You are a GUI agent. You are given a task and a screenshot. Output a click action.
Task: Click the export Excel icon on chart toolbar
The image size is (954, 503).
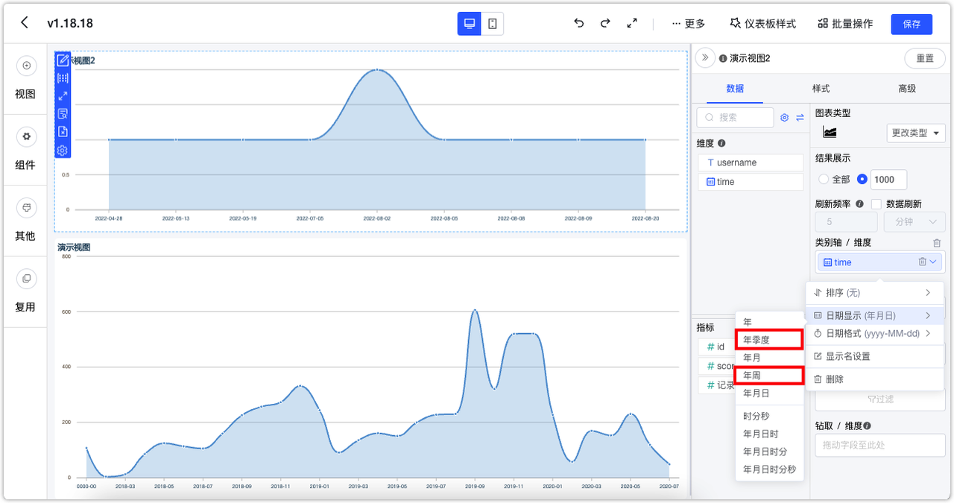click(63, 132)
